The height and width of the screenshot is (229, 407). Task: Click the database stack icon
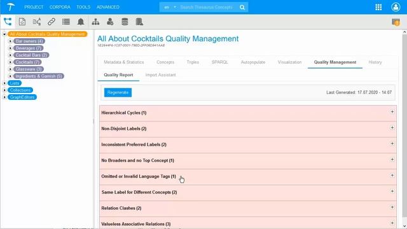pos(125,22)
